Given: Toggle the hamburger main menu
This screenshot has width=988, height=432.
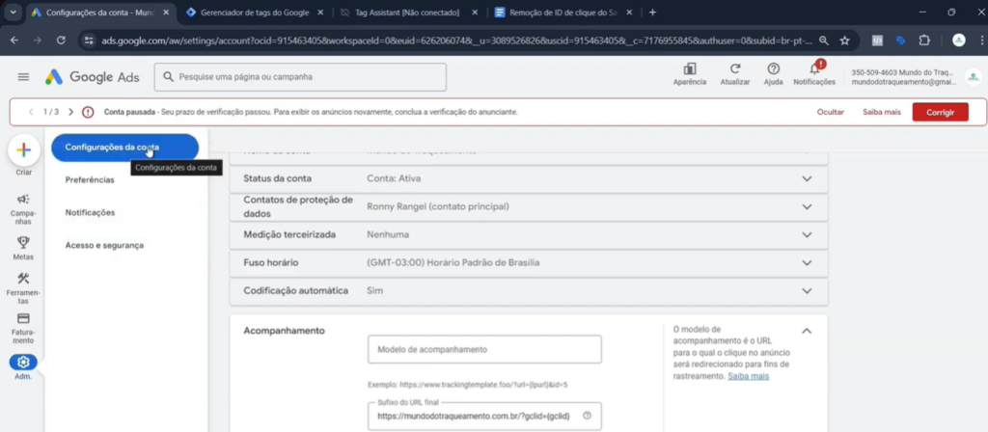Looking at the screenshot, I should pos(23,77).
